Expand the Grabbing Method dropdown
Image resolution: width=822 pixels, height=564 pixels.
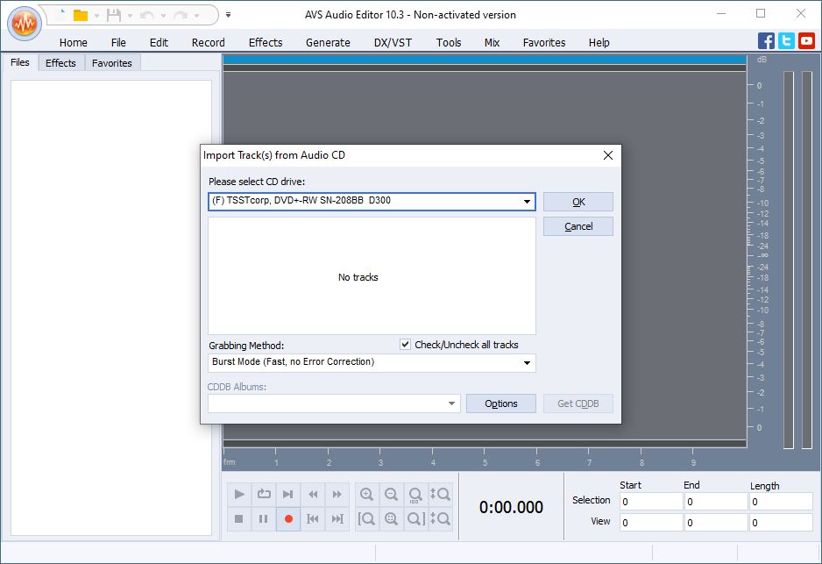527,362
